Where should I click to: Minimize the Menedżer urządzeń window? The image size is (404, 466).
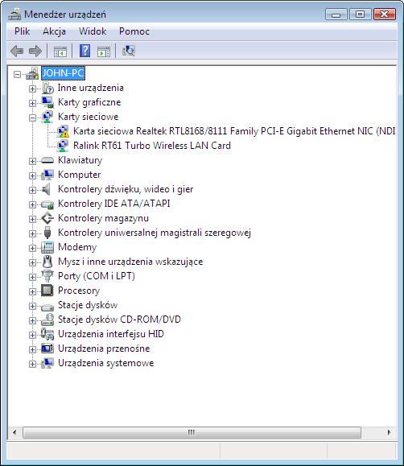point(336,14)
